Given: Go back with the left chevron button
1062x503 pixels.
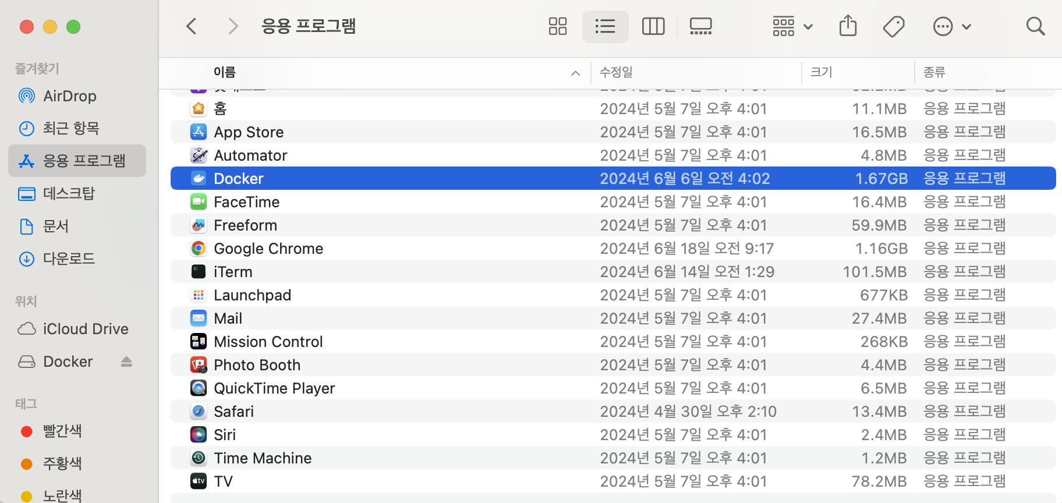Looking at the screenshot, I should (192, 26).
